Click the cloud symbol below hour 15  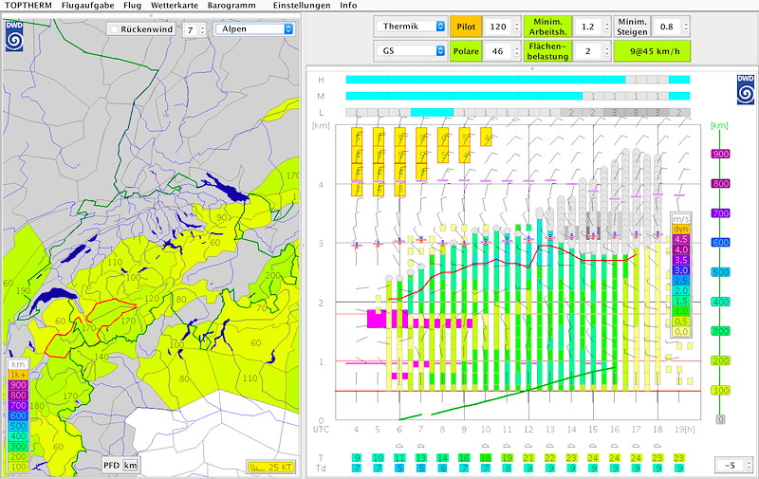(x=593, y=446)
